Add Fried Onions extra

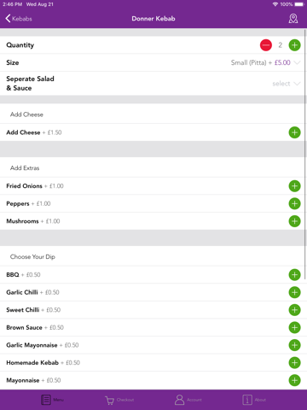pos(294,186)
